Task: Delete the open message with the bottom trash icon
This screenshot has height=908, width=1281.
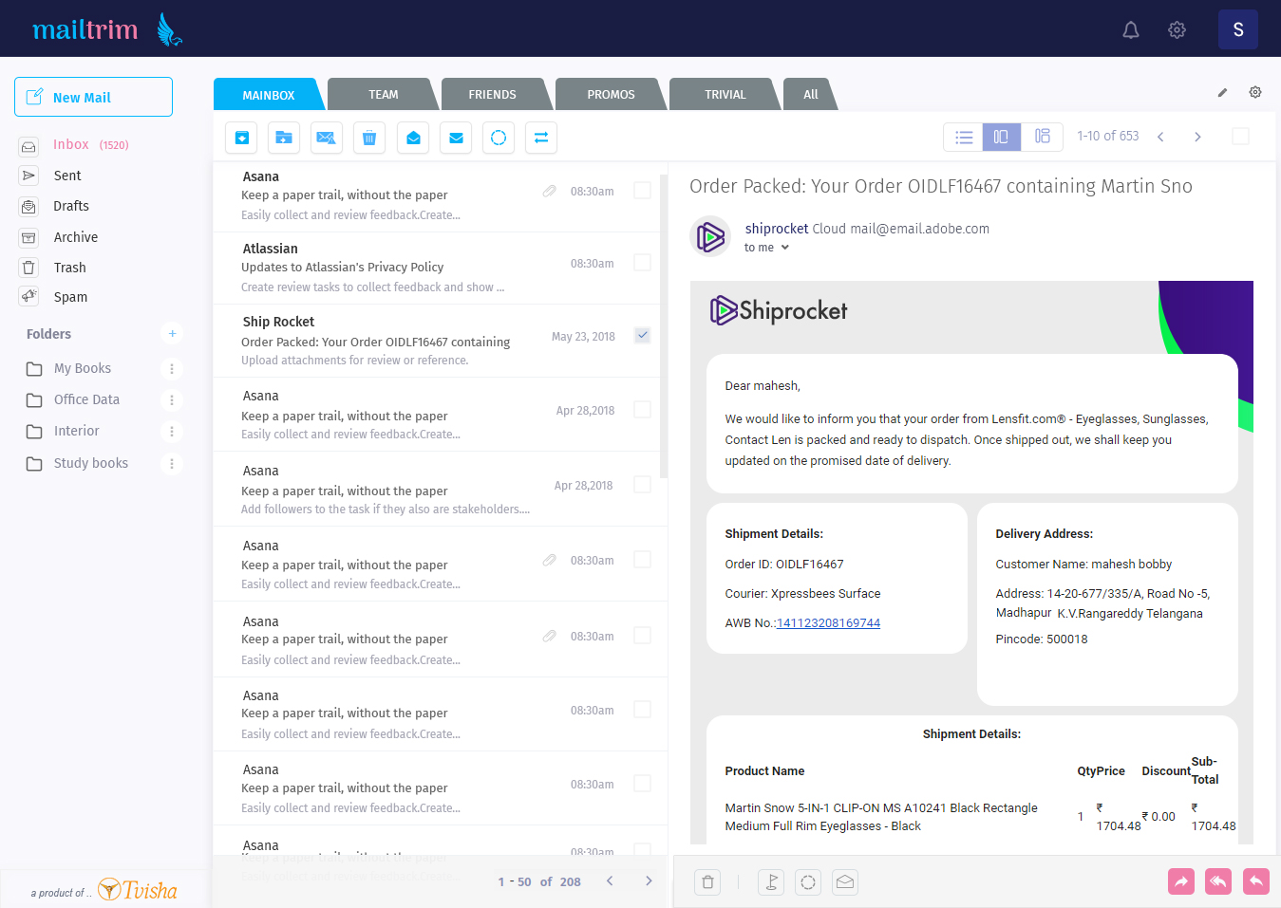Action: (707, 882)
